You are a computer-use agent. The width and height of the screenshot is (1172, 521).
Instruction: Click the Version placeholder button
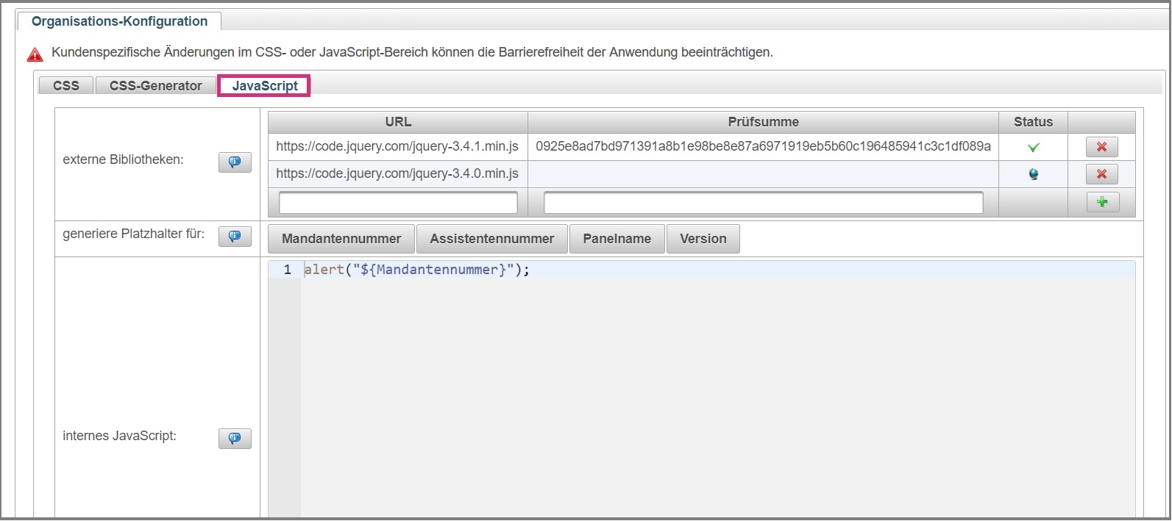click(x=703, y=239)
